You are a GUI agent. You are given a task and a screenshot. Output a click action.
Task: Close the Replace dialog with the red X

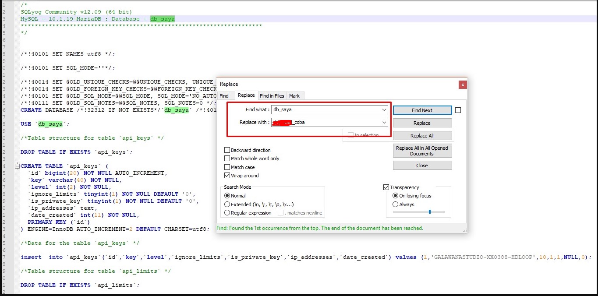tap(463, 85)
